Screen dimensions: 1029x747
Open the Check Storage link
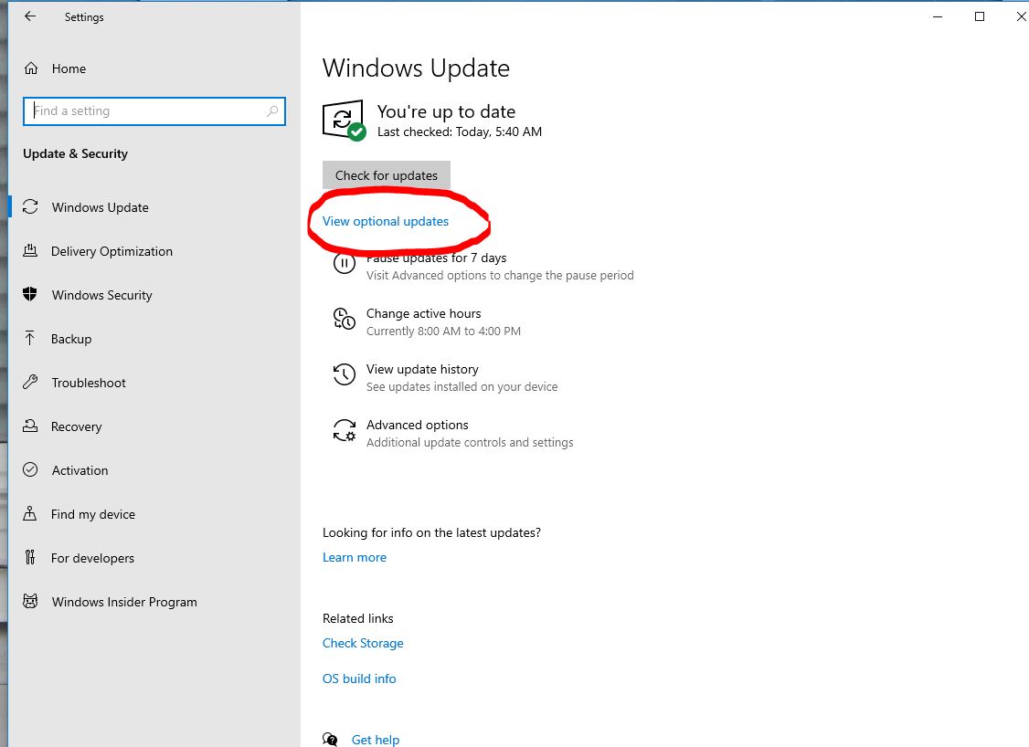coord(362,644)
